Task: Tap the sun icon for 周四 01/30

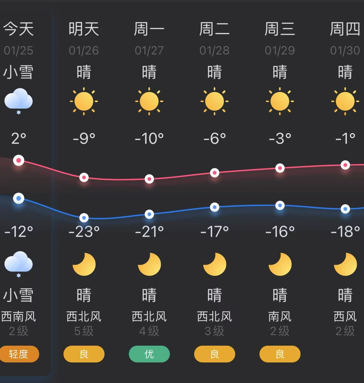Action: tap(345, 101)
